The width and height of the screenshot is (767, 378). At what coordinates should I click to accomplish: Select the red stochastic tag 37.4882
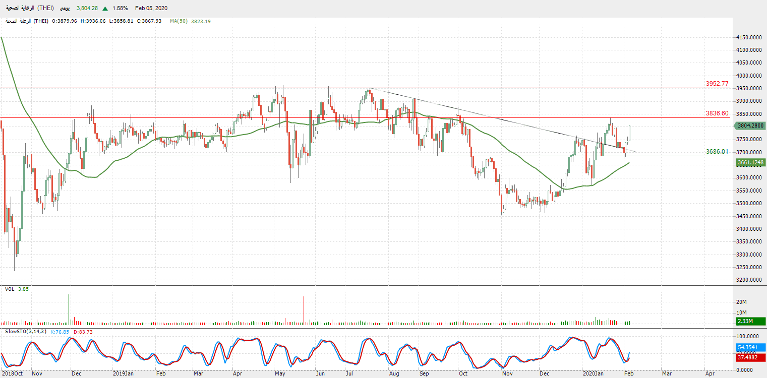point(751,357)
